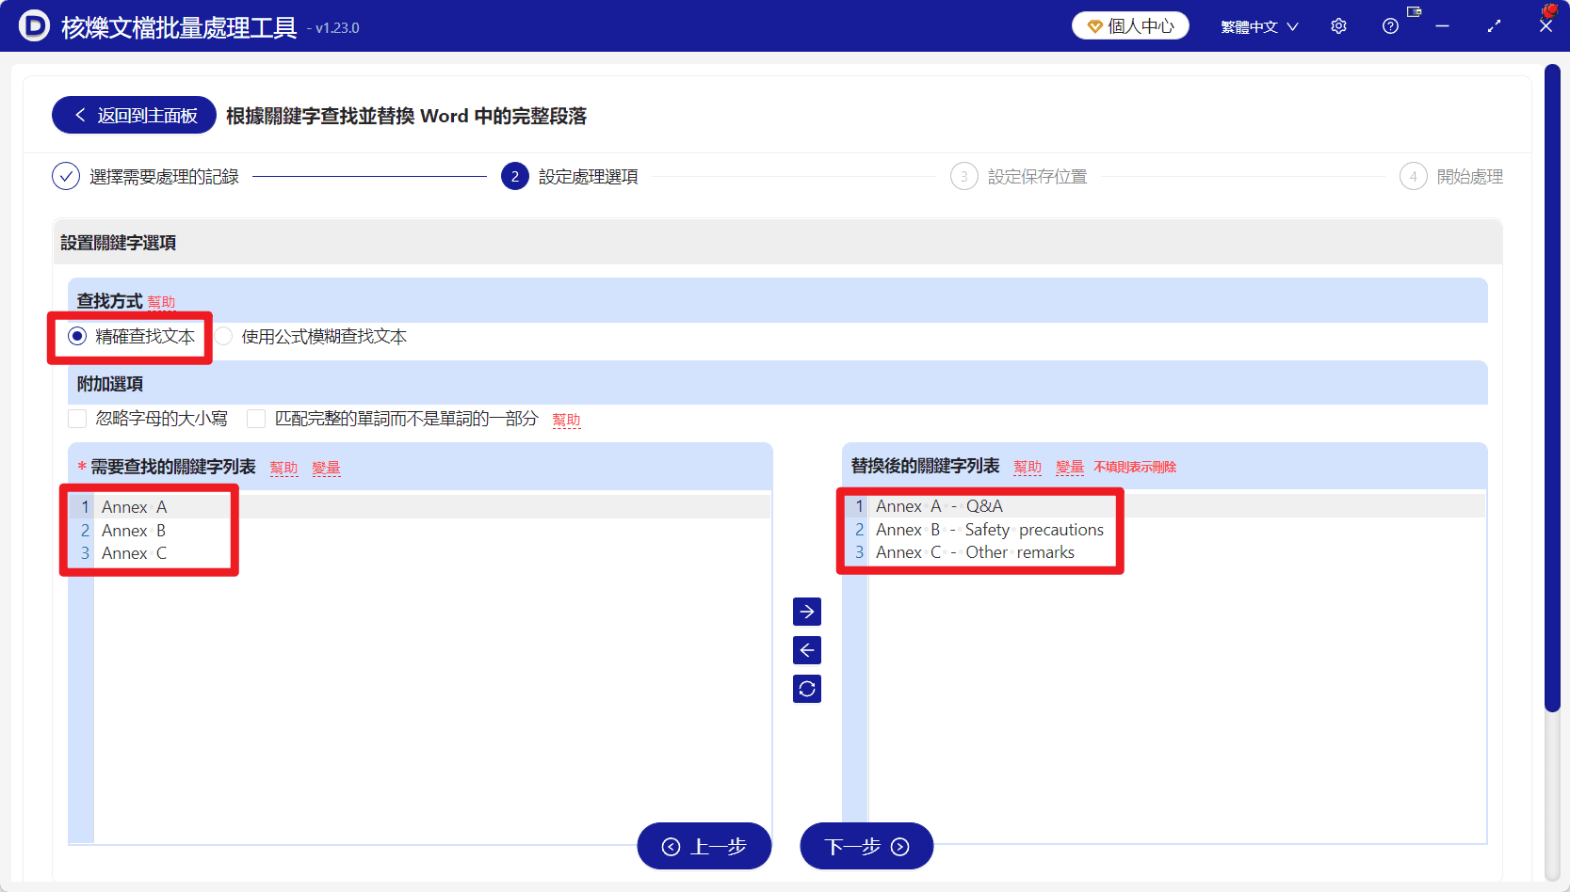
Task: Open 幫助 link for 替換後的關鍵字列表
Action: [1028, 467]
